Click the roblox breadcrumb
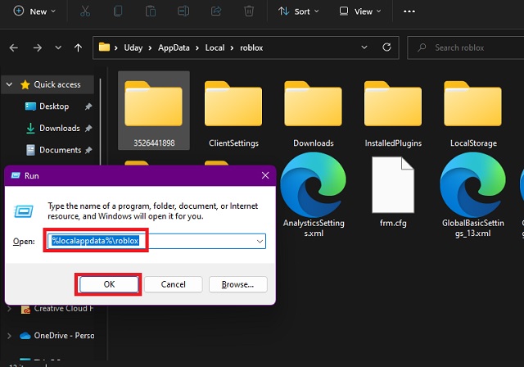The width and height of the screenshot is (524, 367). pyautogui.click(x=251, y=48)
